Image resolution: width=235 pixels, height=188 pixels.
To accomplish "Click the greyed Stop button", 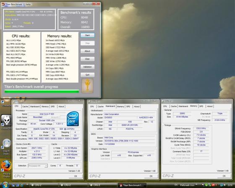I will [88, 43].
